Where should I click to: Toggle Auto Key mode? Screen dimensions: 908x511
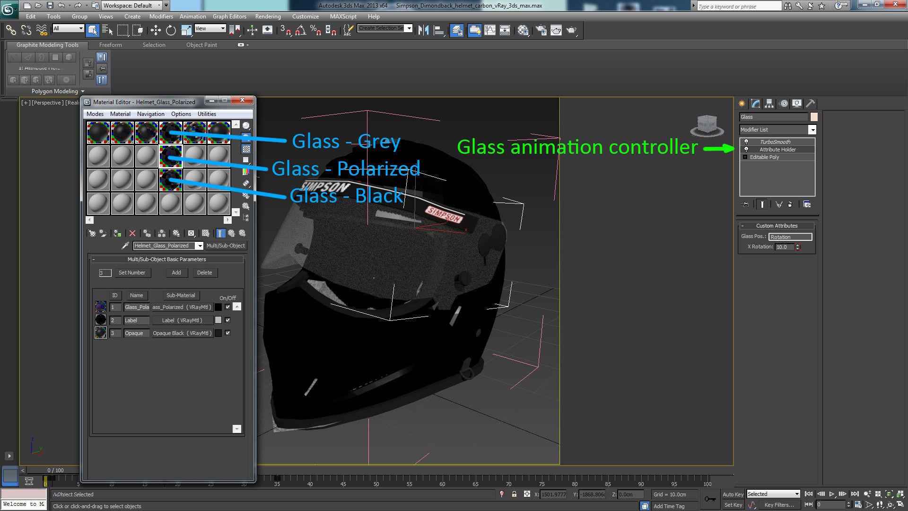coord(733,494)
